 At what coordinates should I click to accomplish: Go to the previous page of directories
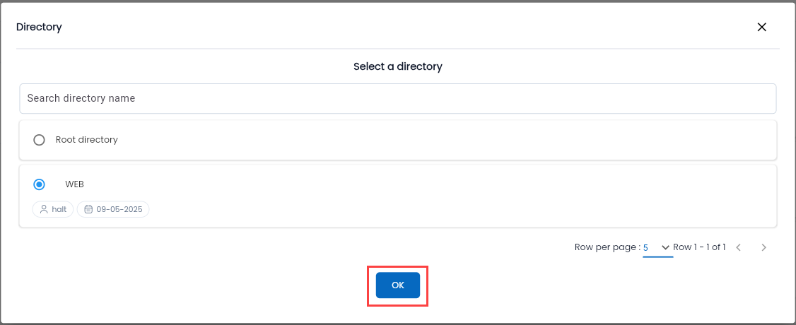[x=739, y=247]
